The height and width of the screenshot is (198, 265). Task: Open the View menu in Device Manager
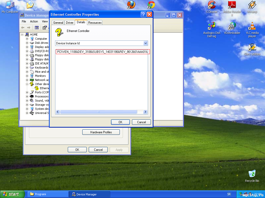pyautogui.click(x=45, y=21)
